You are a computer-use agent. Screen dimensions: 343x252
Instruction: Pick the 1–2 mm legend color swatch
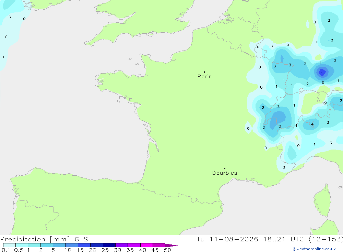[x=34, y=245]
